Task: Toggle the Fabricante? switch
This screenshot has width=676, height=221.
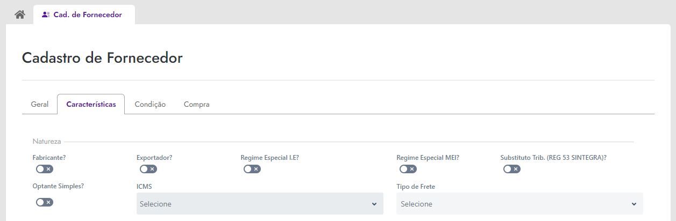Action: tap(45, 169)
